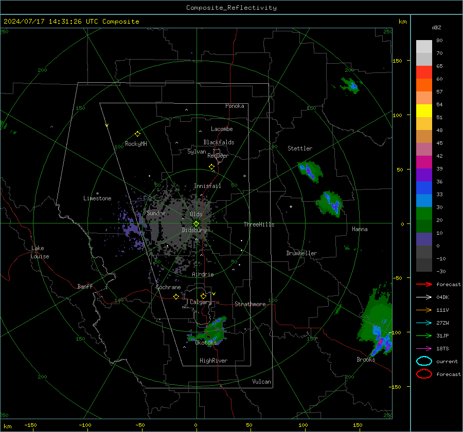Select the Blackfalds label on map
The image size is (463, 432).
(219, 142)
